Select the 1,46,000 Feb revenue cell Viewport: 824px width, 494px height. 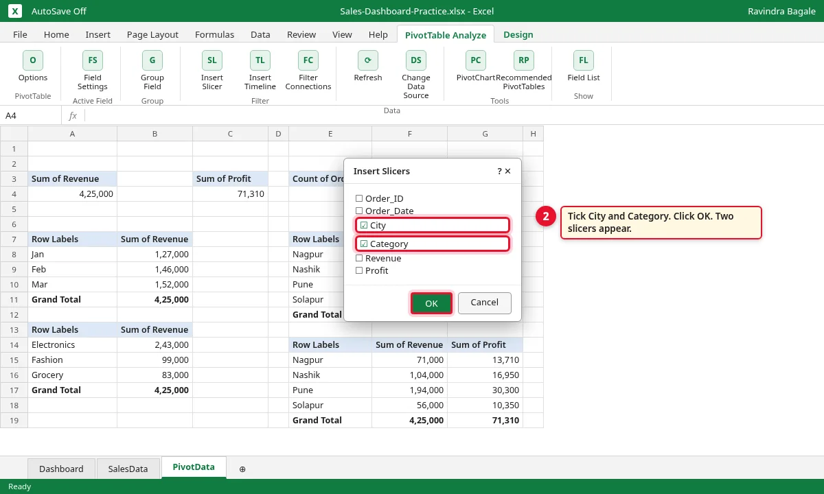point(155,269)
